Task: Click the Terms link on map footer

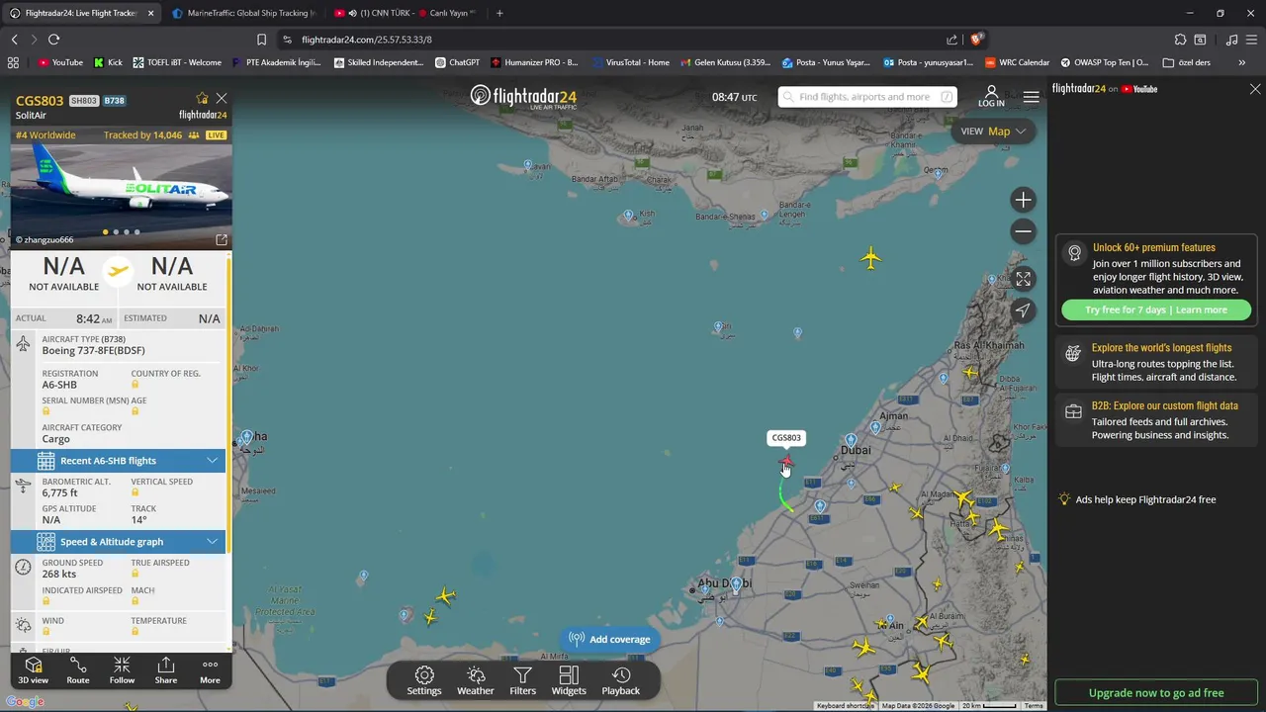Action: [1034, 706]
